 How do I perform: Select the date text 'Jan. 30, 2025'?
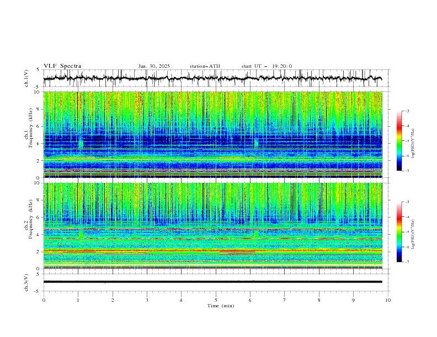click(154, 66)
